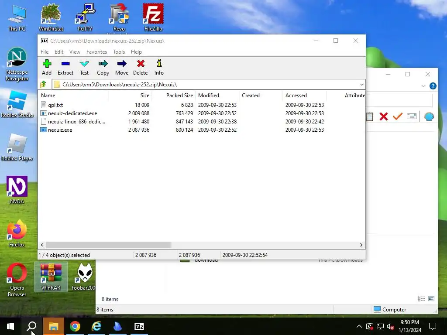Open the FileZilla desktop shortcut
This screenshot has height=335, width=447.
coord(153,17)
